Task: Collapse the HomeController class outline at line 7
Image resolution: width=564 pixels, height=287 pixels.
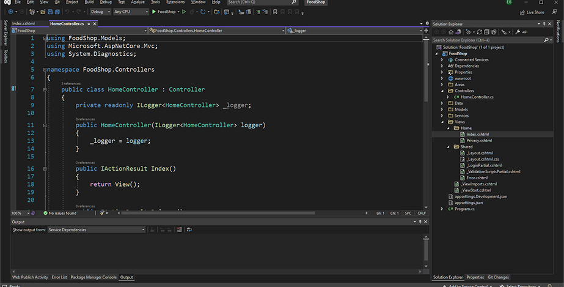Action: click(x=45, y=89)
